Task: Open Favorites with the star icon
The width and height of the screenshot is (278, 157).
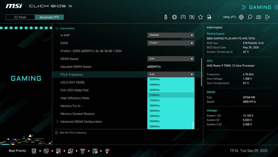Action: (200, 17)
